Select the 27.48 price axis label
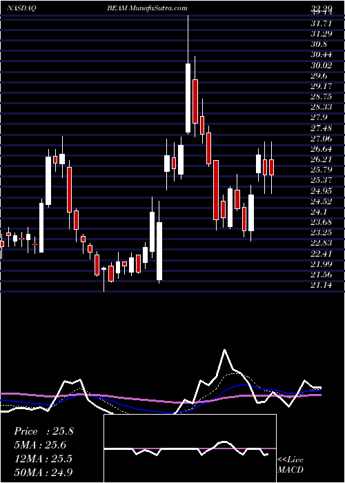 (322, 128)
